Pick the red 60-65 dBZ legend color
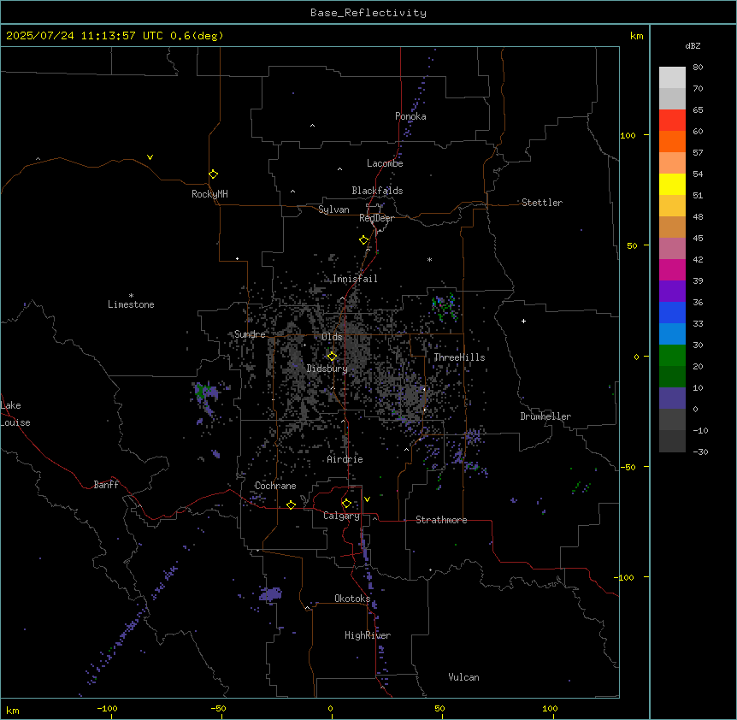 click(x=672, y=121)
